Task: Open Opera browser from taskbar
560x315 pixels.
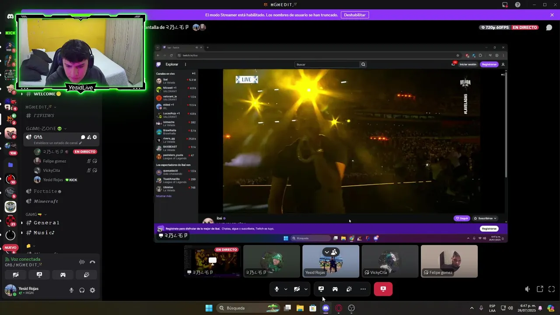Action: pyautogui.click(x=338, y=308)
